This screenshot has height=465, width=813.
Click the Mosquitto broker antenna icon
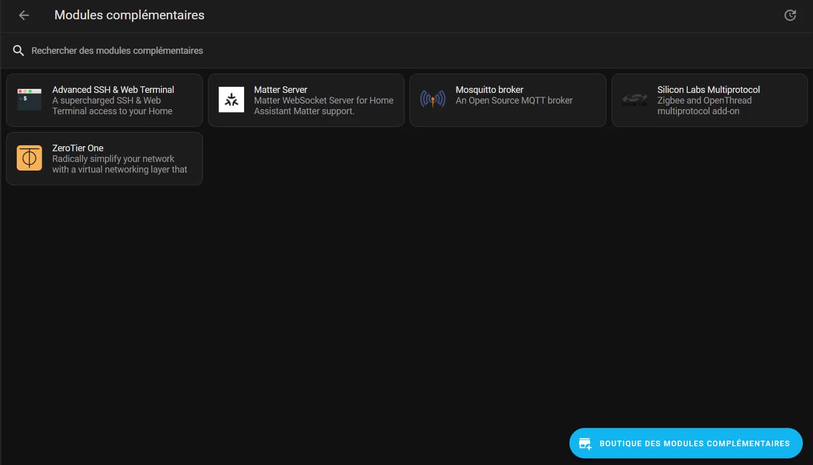[x=433, y=99]
